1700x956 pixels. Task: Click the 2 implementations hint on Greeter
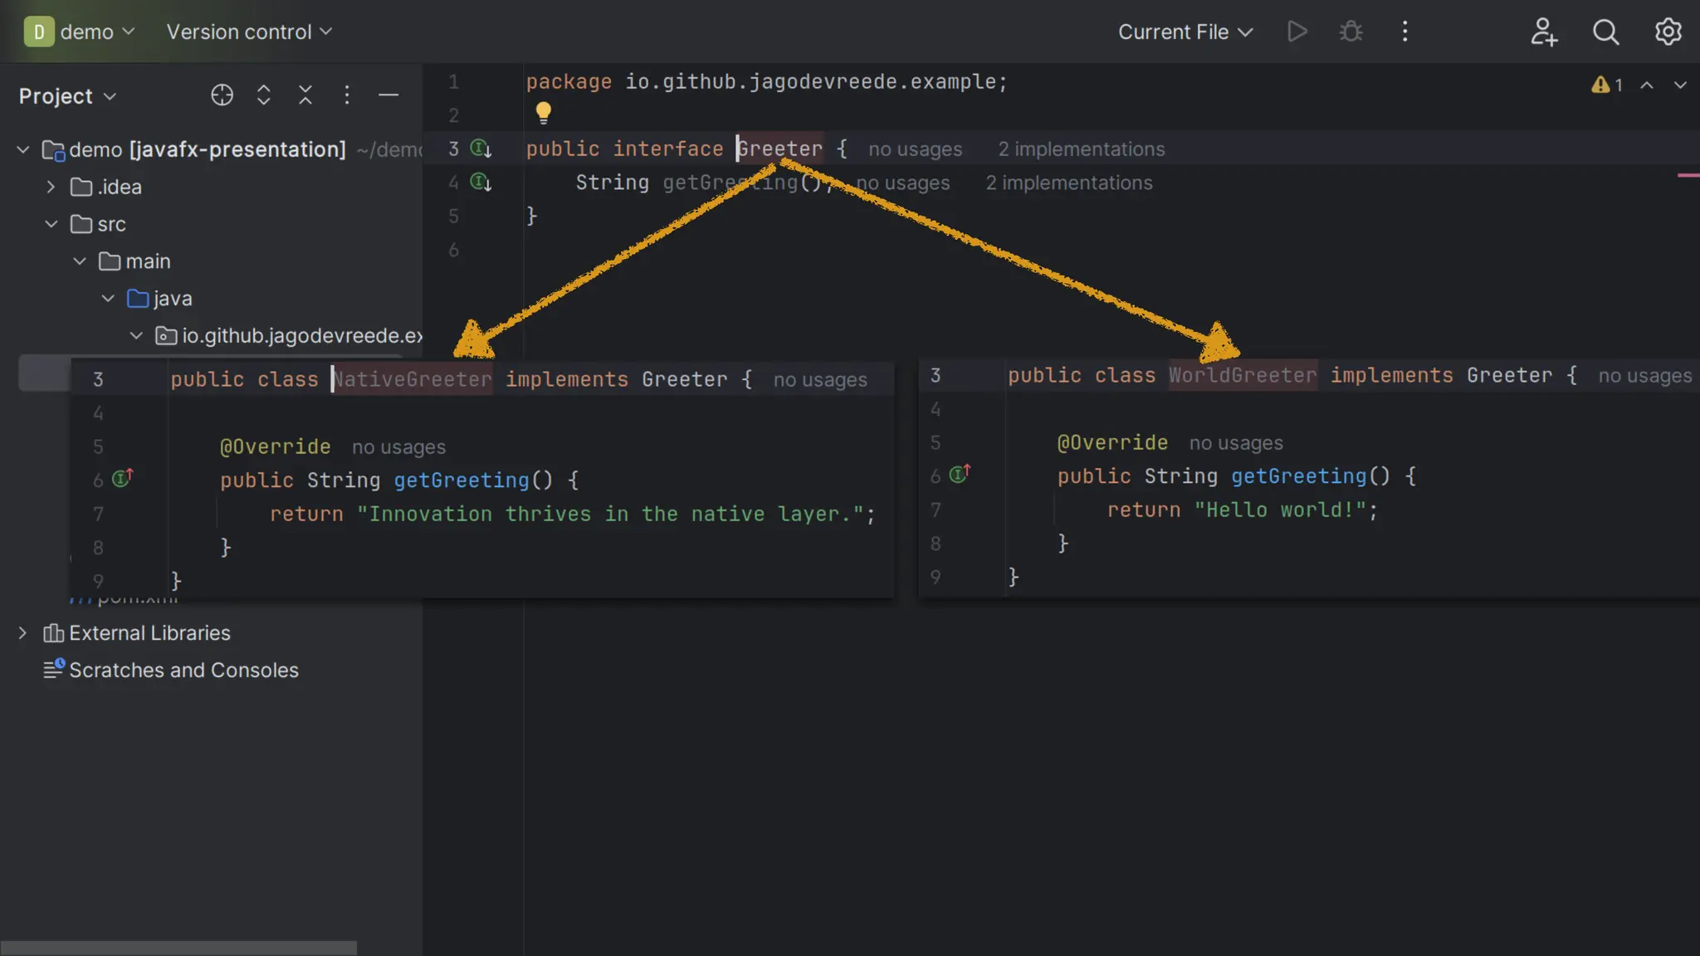[x=1081, y=149]
